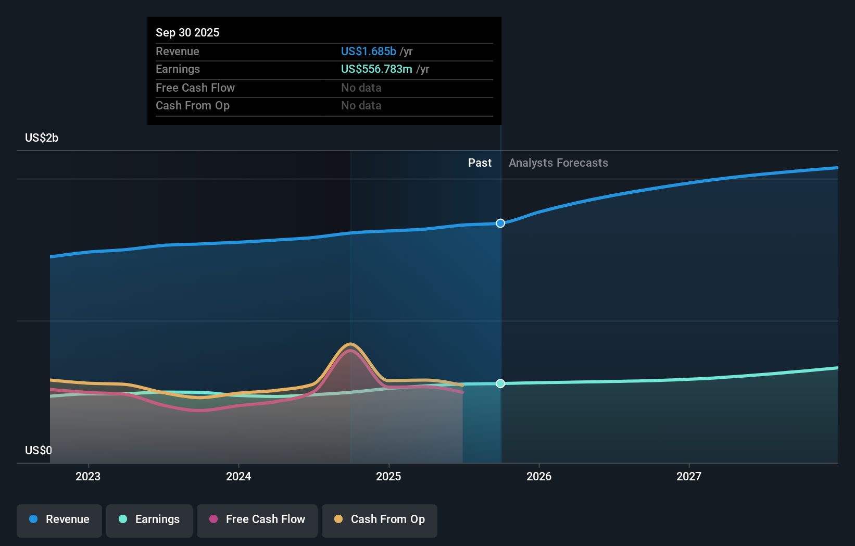Toggle the Revenue legend button
This screenshot has width=855, height=546.
59,520
